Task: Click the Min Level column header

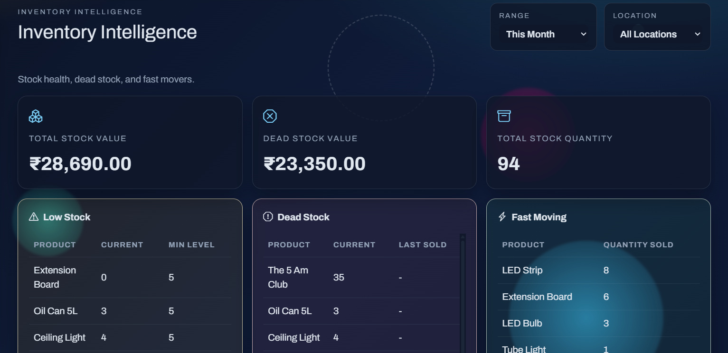Action: pos(191,245)
